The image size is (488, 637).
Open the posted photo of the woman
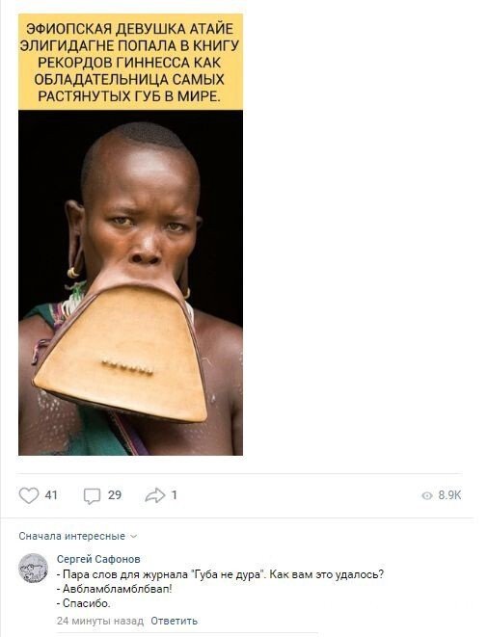pos(130,282)
